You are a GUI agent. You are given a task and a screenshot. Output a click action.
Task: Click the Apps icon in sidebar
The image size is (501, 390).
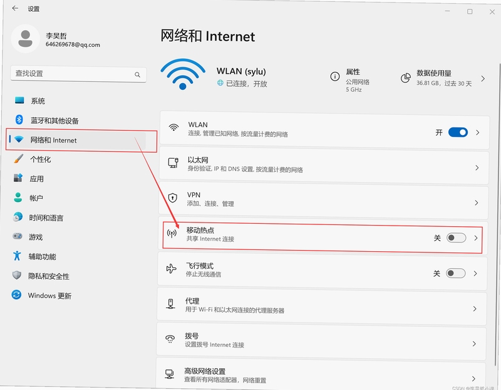[18, 178]
